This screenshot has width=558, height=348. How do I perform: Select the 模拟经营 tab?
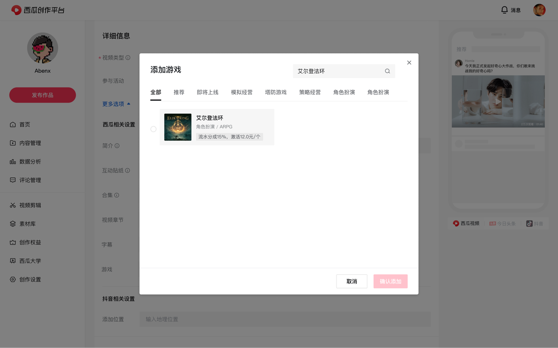tap(242, 92)
